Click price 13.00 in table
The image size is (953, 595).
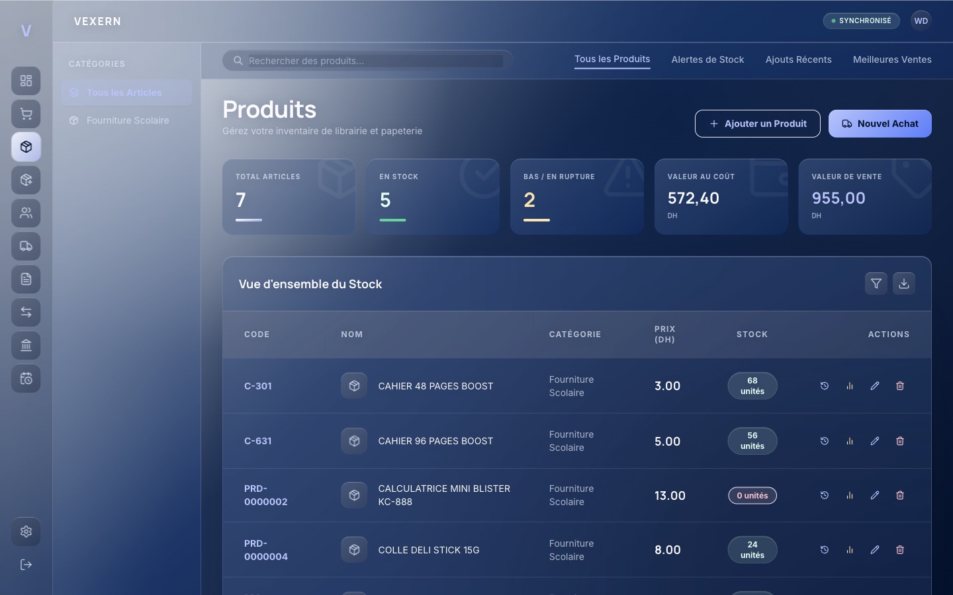click(x=670, y=496)
